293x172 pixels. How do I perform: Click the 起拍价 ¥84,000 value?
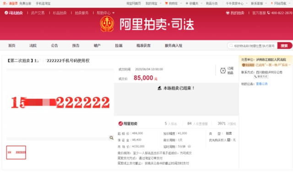(137, 133)
